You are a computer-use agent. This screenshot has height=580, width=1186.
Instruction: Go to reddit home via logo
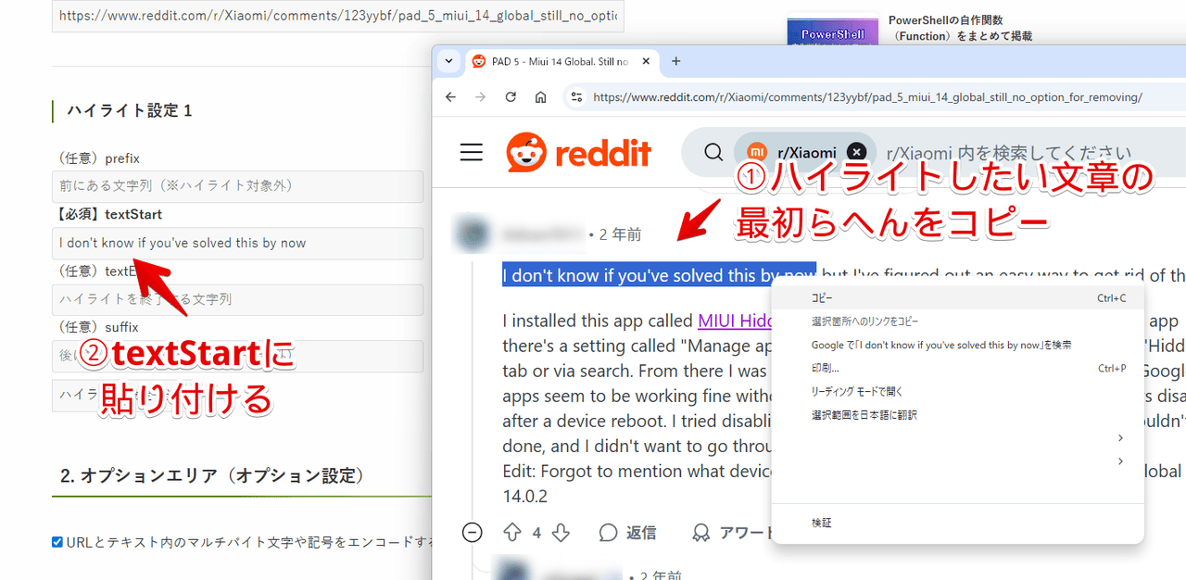[x=579, y=152]
